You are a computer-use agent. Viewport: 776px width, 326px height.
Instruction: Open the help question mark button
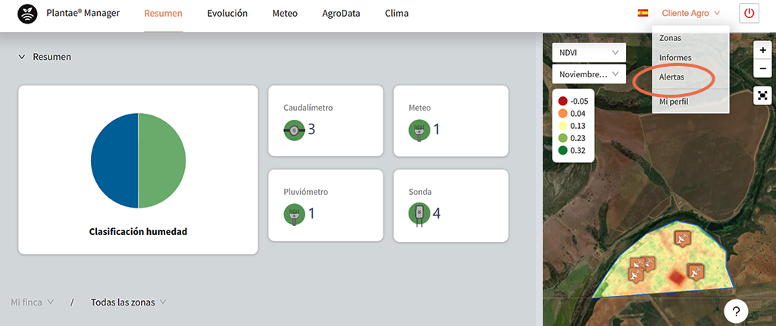pyautogui.click(x=736, y=312)
